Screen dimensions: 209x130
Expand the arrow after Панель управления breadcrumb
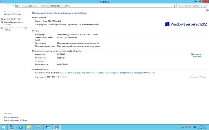[x=39, y=6]
